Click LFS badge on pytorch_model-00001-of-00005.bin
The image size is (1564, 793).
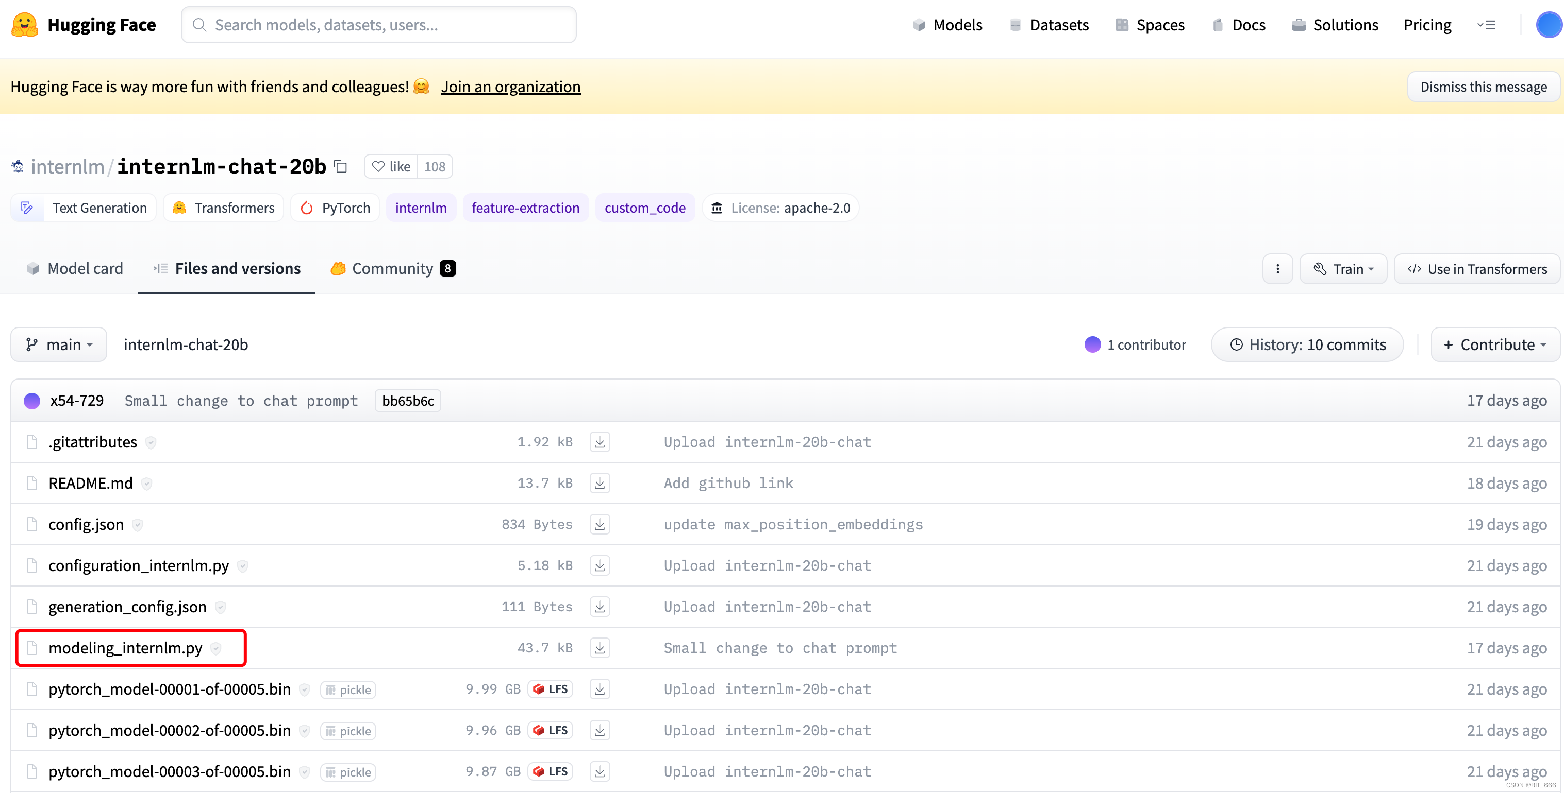[x=551, y=689]
